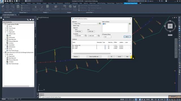Viewport: 181px width, 101px height.
Task: Click the Toolspace help icon
Action: (33, 20)
